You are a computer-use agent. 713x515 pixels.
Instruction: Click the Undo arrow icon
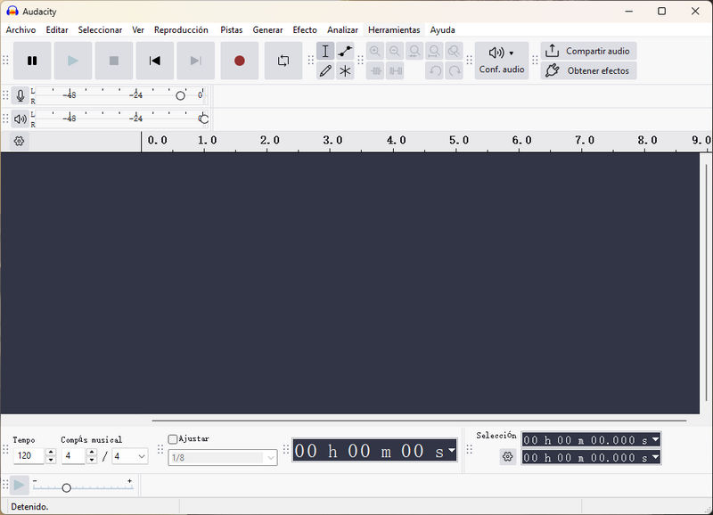click(435, 71)
